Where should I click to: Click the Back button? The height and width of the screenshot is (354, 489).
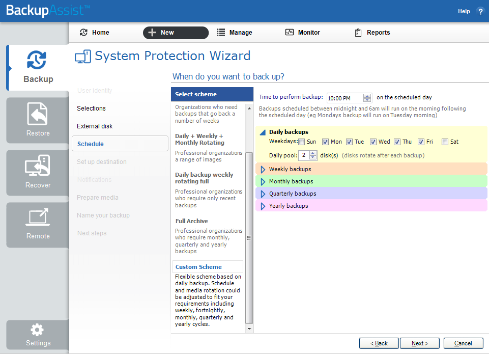(x=379, y=343)
